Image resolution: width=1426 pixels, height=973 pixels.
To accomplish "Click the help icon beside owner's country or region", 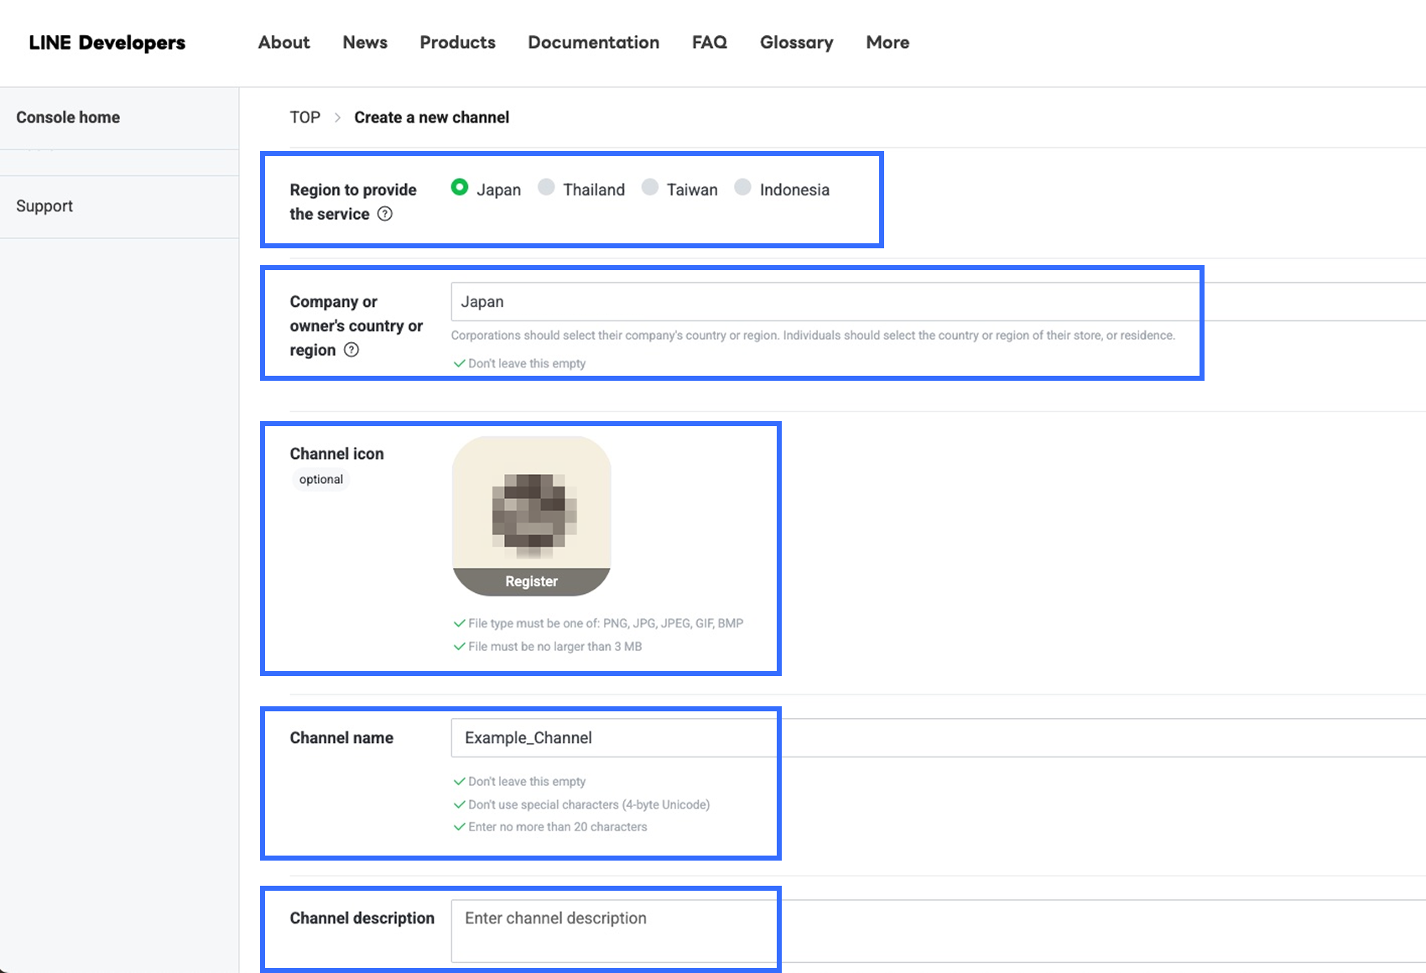I will [x=351, y=350].
